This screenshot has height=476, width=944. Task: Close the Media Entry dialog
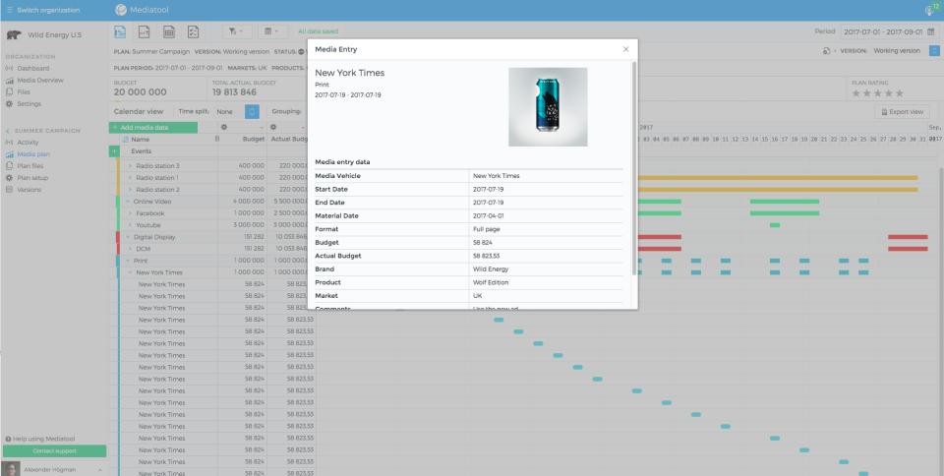tap(625, 49)
